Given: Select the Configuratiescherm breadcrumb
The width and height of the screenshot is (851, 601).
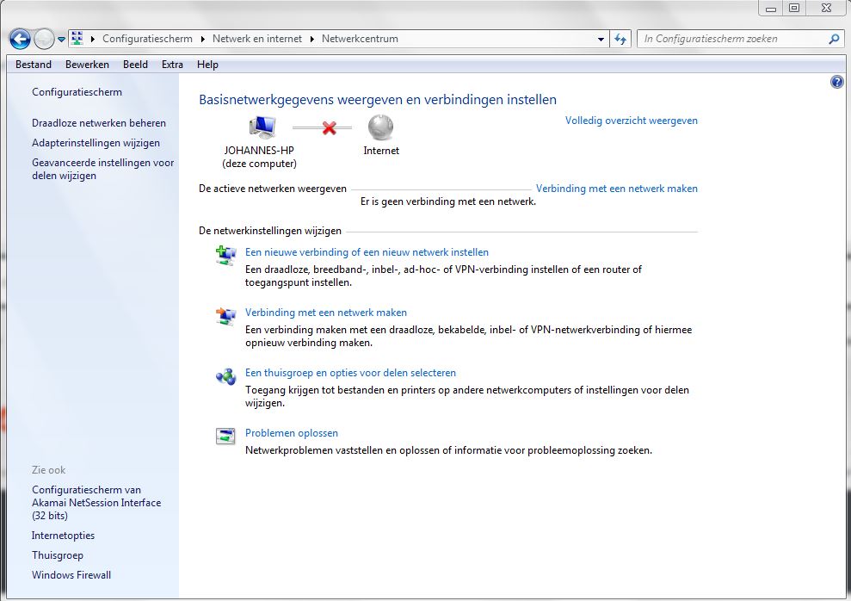Looking at the screenshot, I should pyautogui.click(x=147, y=39).
